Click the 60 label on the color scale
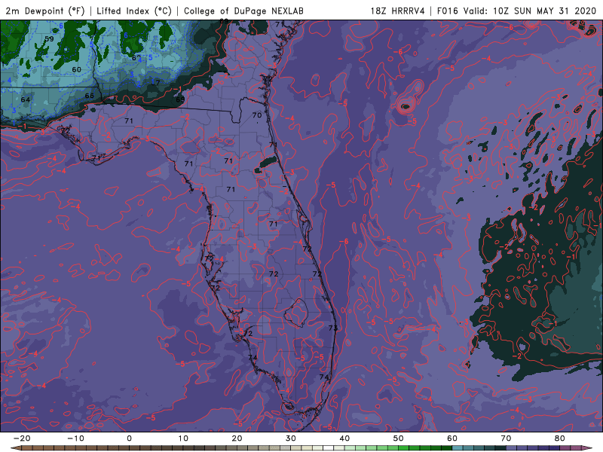The width and height of the screenshot is (603, 452). click(452, 438)
